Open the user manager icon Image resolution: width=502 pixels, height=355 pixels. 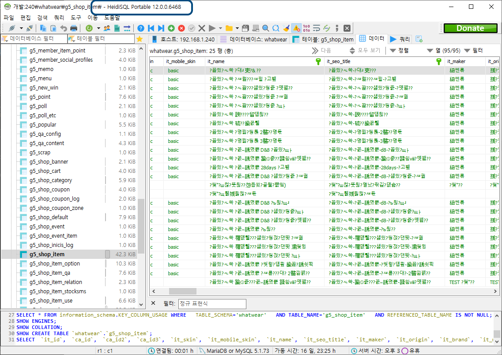pos(107,28)
